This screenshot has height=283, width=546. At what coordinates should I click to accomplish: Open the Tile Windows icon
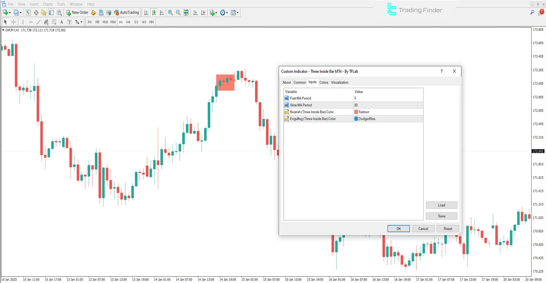[x=186, y=13]
